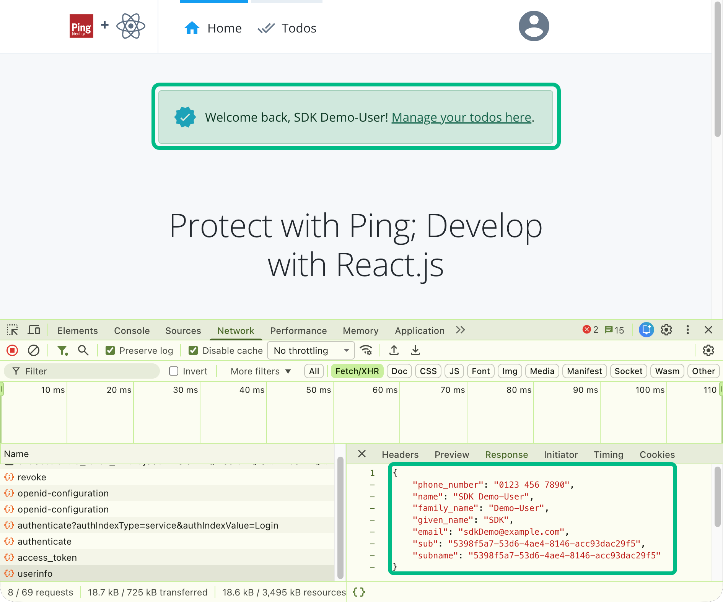723x602 pixels.
Task: Expand the More filters dropdown
Action: click(260, 371)
